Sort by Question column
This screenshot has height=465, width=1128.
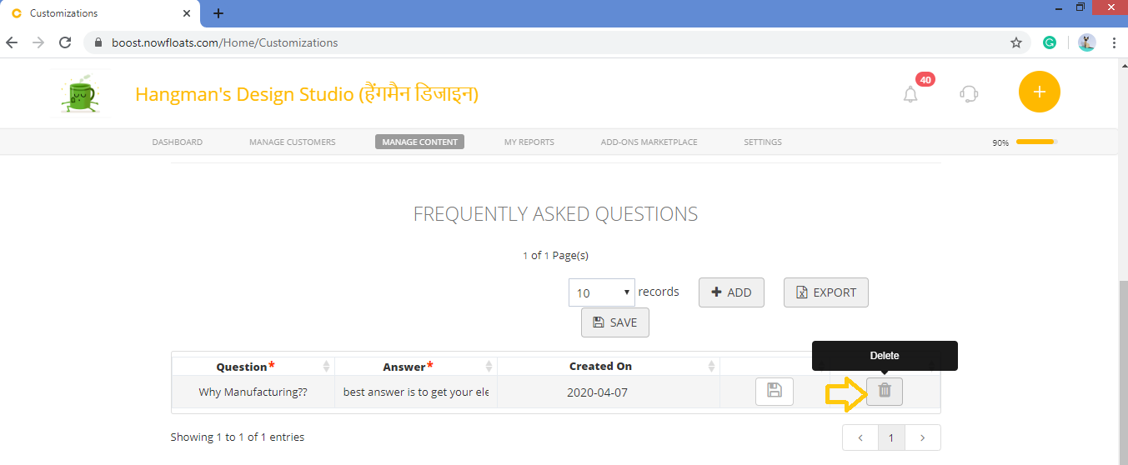click(x=252, y=366)
